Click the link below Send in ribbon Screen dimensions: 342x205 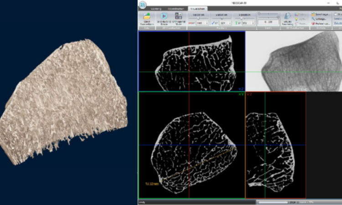coord(337,23)
